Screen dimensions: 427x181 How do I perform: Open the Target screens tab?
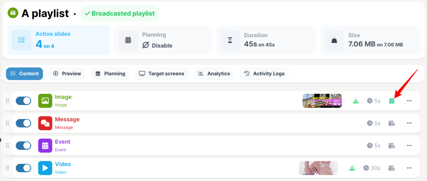coord(161,74)
